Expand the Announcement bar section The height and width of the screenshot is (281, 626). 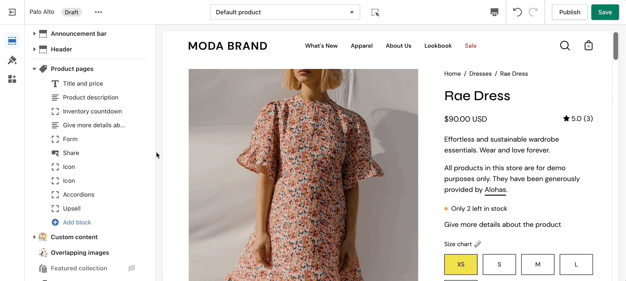pyautogui.click(x=34, y=34)
